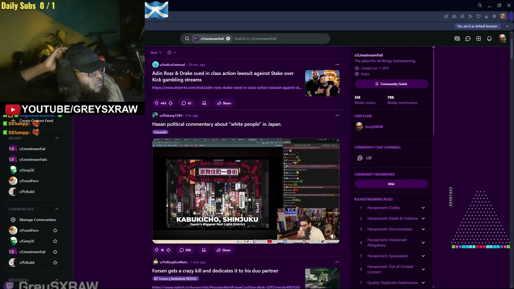Image resolution: width=514 pixels, height=289 pixels.
Task: Favorite r/PcBuild with the star
Action: pyautogui.click(x=55, y=263)
